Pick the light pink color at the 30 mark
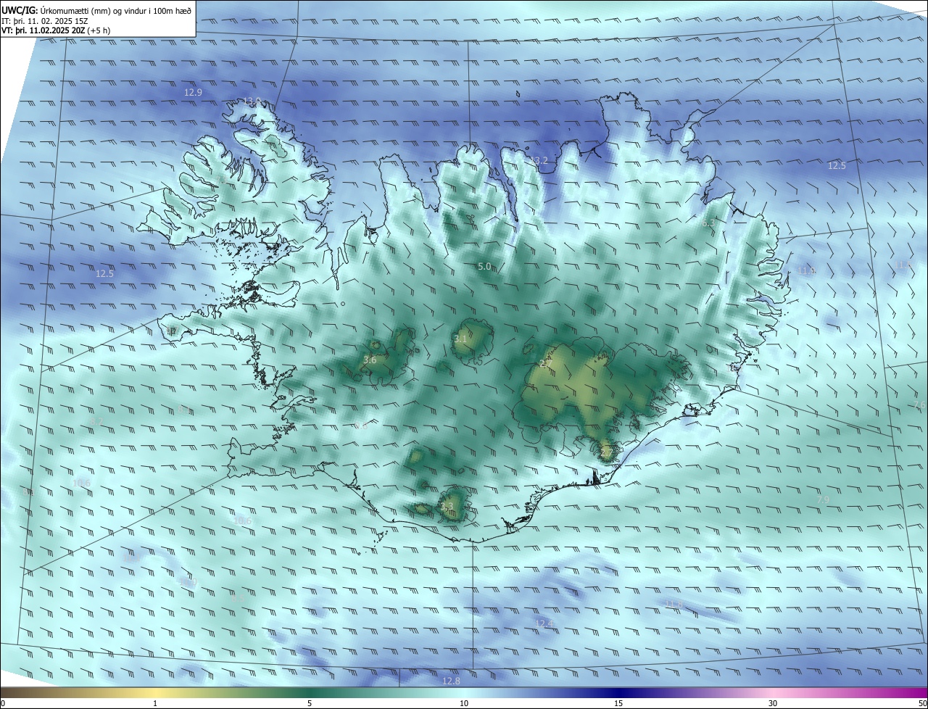The height and width of the screenshot is (709, 928). pyautogui.click(x=773, y=692)
